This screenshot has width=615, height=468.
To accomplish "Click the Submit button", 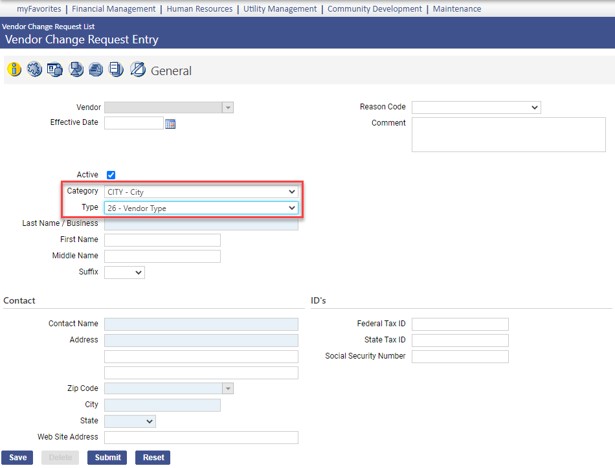I will coord(107,458).
